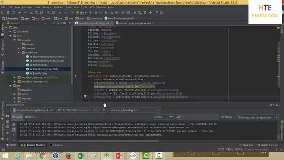Image resolution: width=284 pixels, height=160 pixels.
Task: Run app with green play icon
Action: pos(91,13)
